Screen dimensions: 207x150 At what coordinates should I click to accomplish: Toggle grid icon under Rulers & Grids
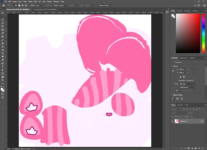(177, 99)
